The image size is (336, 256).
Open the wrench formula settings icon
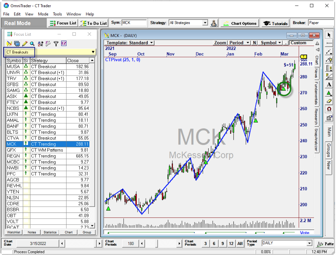pyautogui.click(x=48, y=44)
